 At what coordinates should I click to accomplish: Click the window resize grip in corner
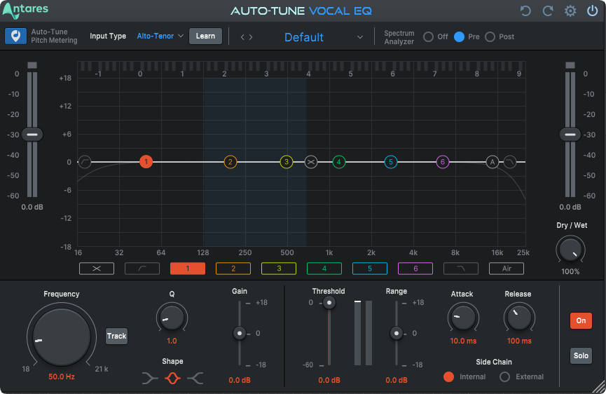point(600,388)
